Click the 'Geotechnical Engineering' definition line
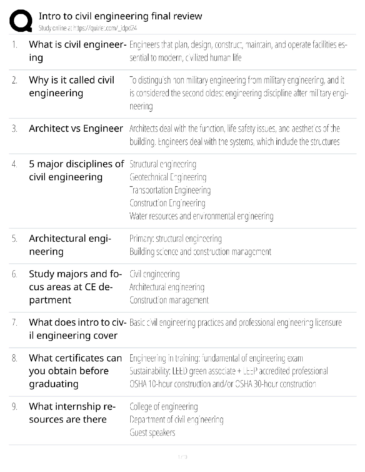Image resolution: width=365 pixels, height=472 pixels. tap(168, 177)
